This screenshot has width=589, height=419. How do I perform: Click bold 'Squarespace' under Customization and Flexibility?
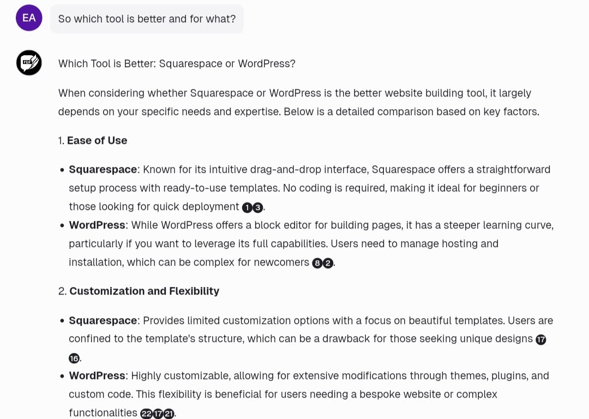(x=103, y=321)
